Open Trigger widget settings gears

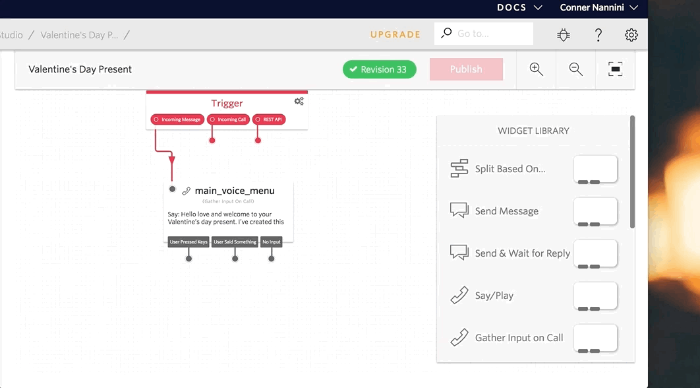299,102
